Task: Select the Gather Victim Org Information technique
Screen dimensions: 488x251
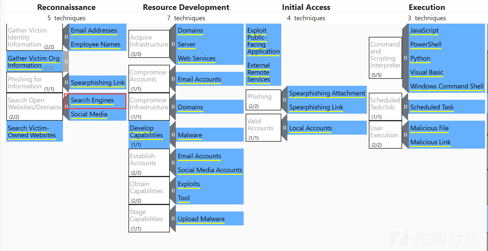Action: pos(34,62)
